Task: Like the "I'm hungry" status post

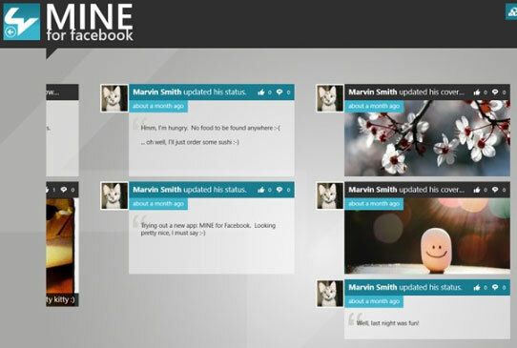Action: pos(261,92)
